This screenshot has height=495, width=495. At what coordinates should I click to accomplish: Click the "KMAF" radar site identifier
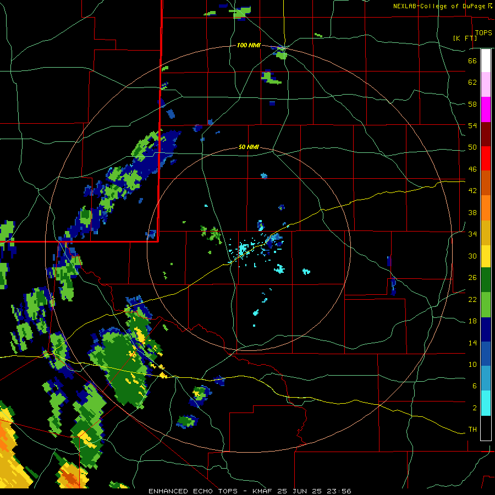click(263, 491)
